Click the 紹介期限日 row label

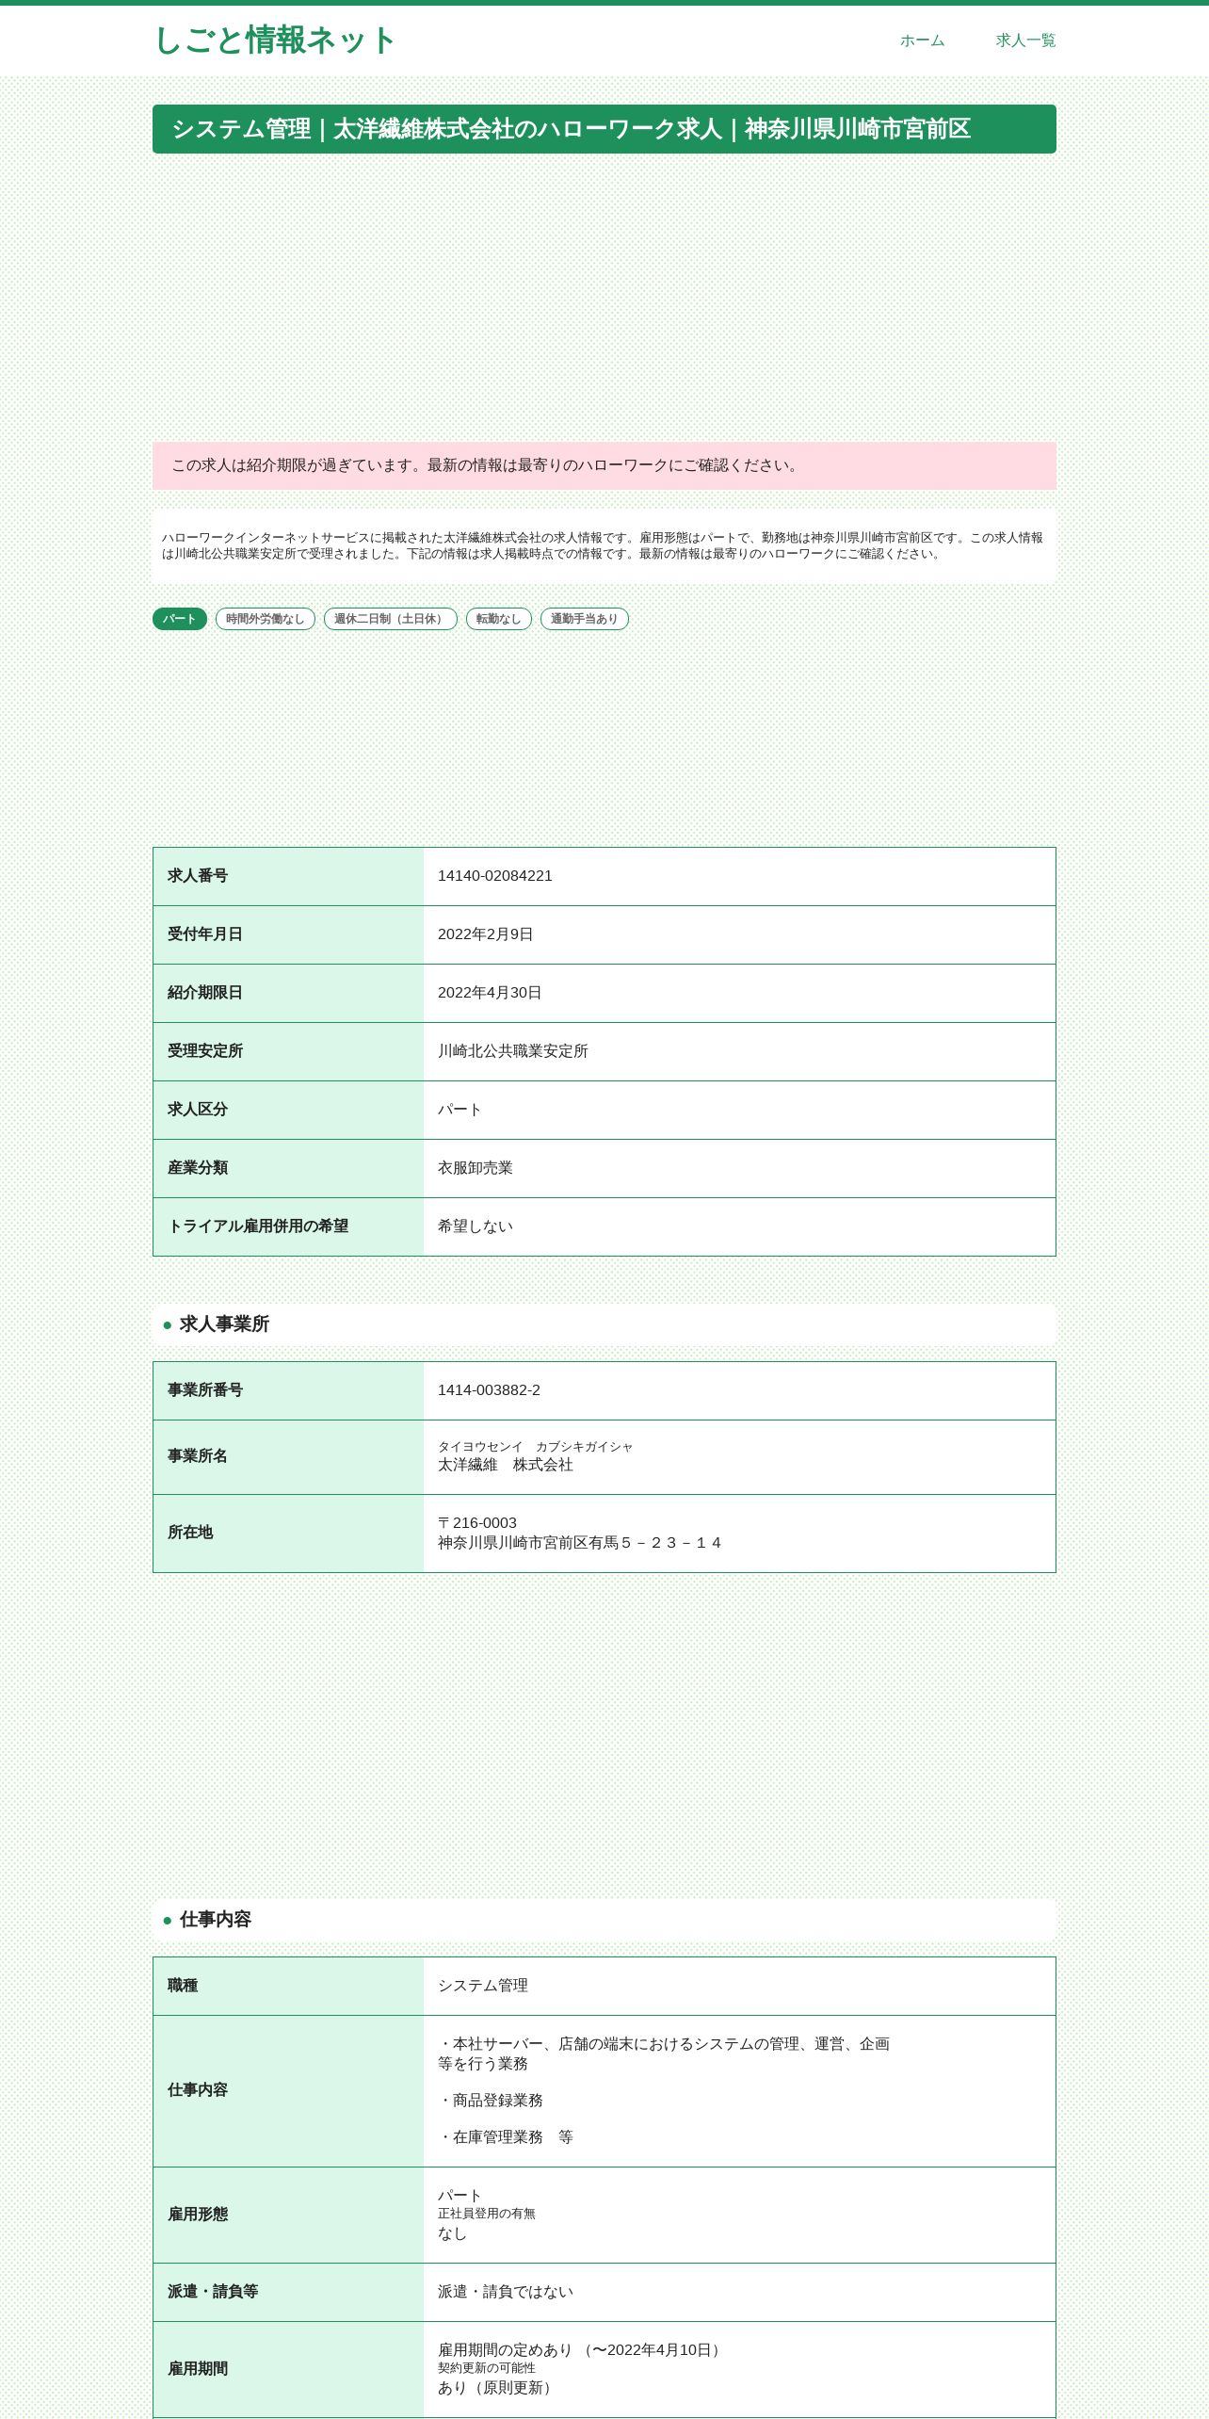point(205,993)
